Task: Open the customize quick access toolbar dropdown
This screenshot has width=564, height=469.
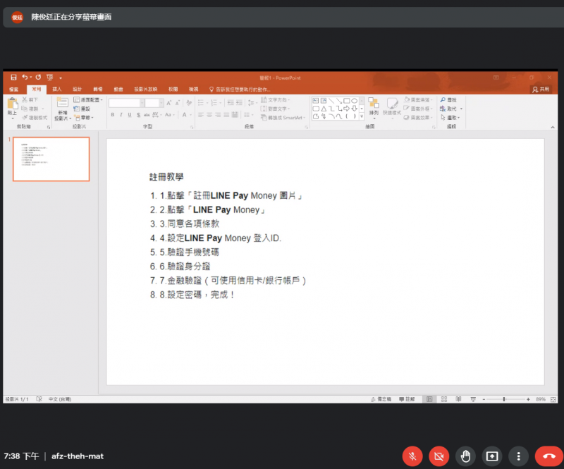Action: point(61,78)
